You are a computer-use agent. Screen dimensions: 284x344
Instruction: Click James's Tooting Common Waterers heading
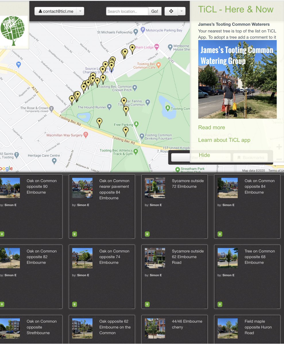[234, 24]
